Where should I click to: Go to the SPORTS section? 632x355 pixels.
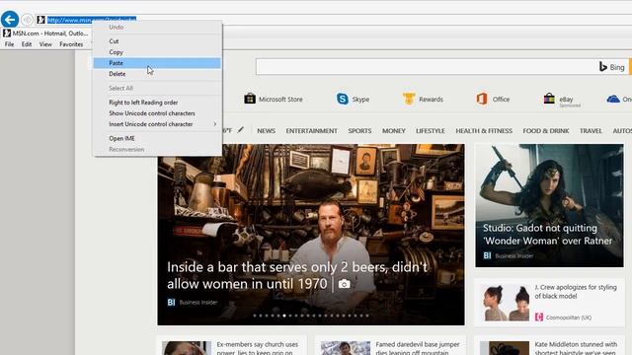(x=359, y=130)
